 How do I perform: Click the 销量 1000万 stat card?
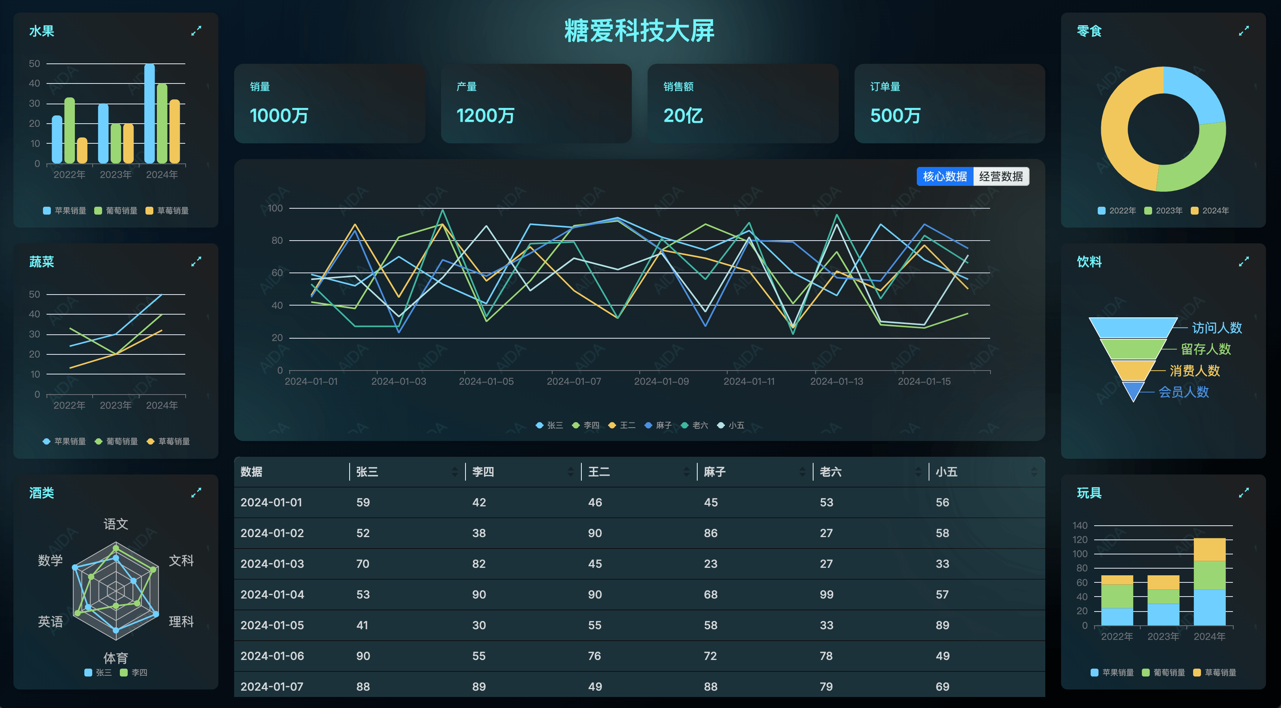pyautogui.click(x=330, y=103)
